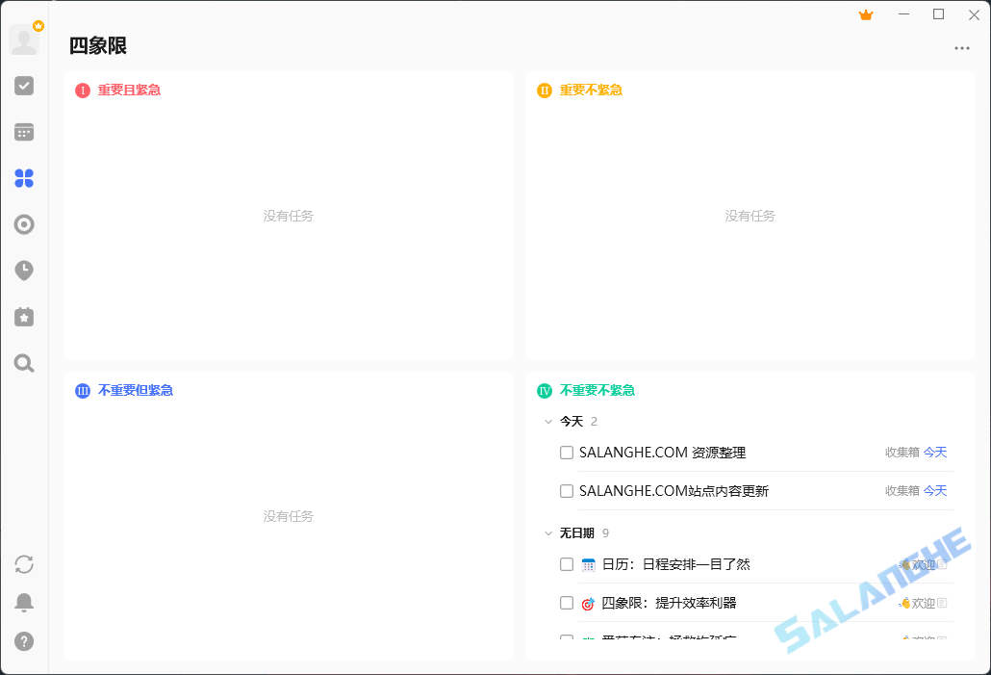This screenshot has height=675, width=991.
Task: Check off the SALANGHE.COM 资源整理 task
Action: (x=567, y=452)
